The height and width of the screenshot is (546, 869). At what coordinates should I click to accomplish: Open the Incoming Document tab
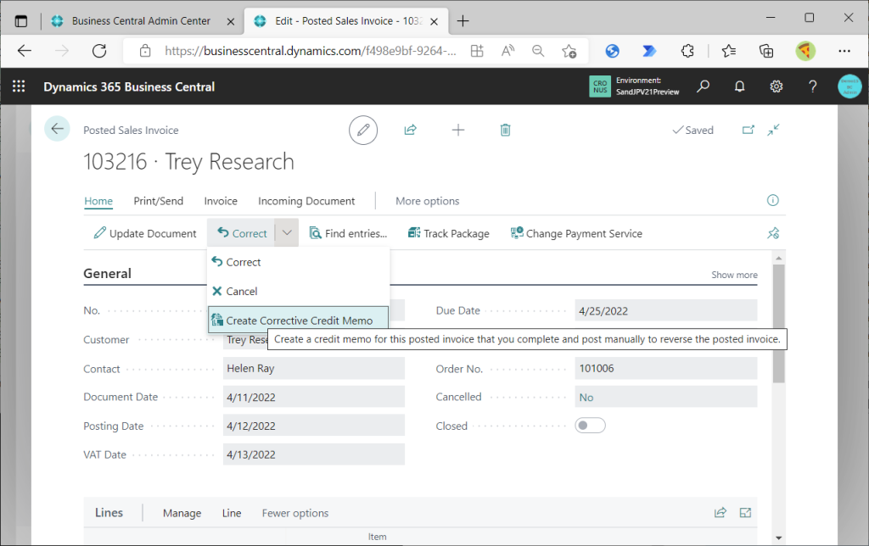pos(306,201)
